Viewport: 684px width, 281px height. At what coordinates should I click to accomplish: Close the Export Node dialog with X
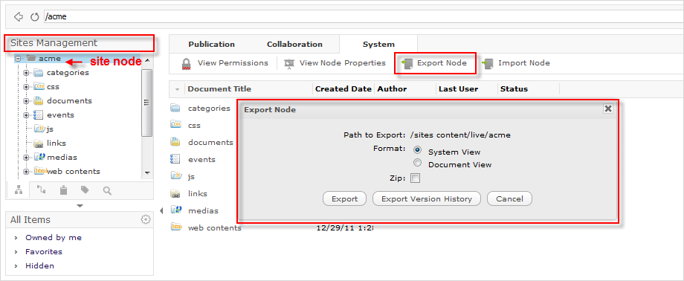(608, 109)
